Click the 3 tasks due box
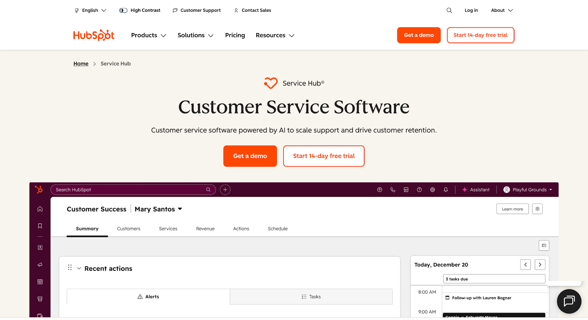Image resolution: width=588 pixels, height=320 pixels. 494,279
